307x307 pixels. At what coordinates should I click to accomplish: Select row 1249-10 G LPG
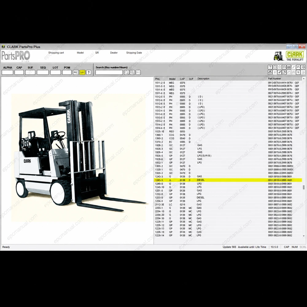[x=228, y=187]
